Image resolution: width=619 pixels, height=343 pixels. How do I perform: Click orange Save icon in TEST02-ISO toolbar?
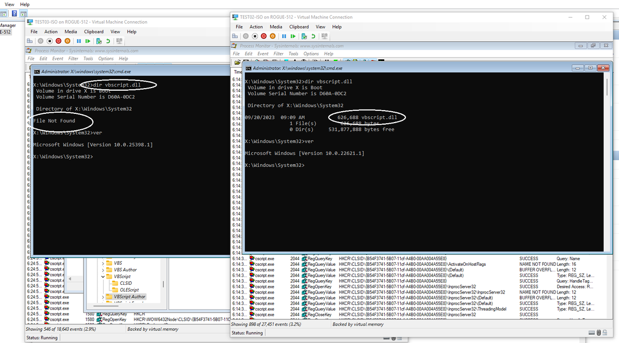pyautogui.click(x=272, y=36)
